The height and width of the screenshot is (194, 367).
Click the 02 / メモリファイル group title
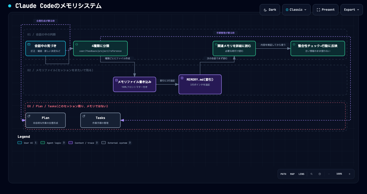(60, 70)
